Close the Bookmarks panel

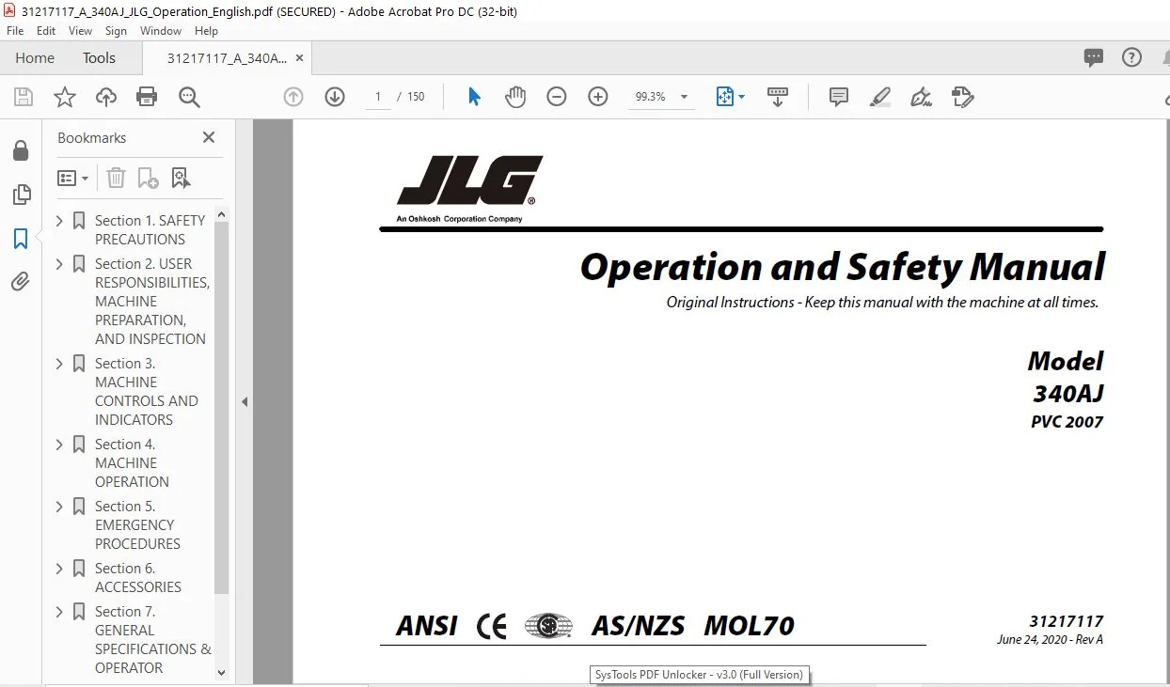click(x=209, y=137)
